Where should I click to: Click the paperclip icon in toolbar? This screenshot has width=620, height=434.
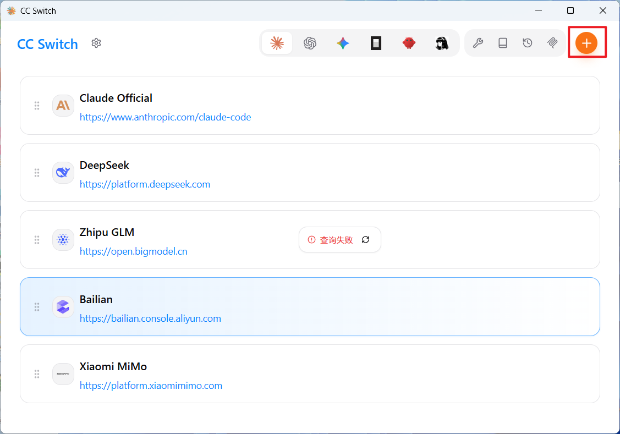552,43
